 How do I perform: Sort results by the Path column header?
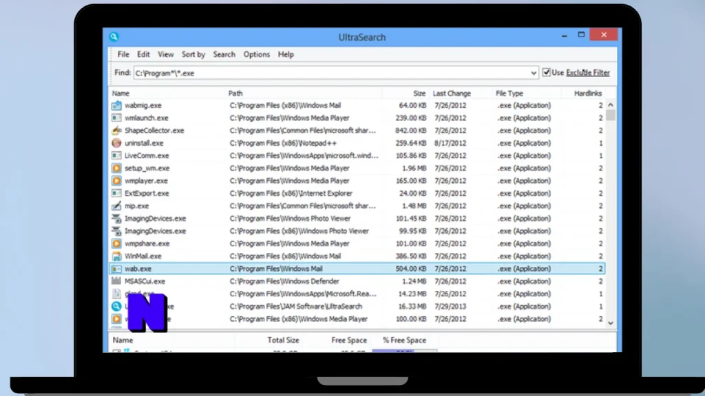coord(235,93)
